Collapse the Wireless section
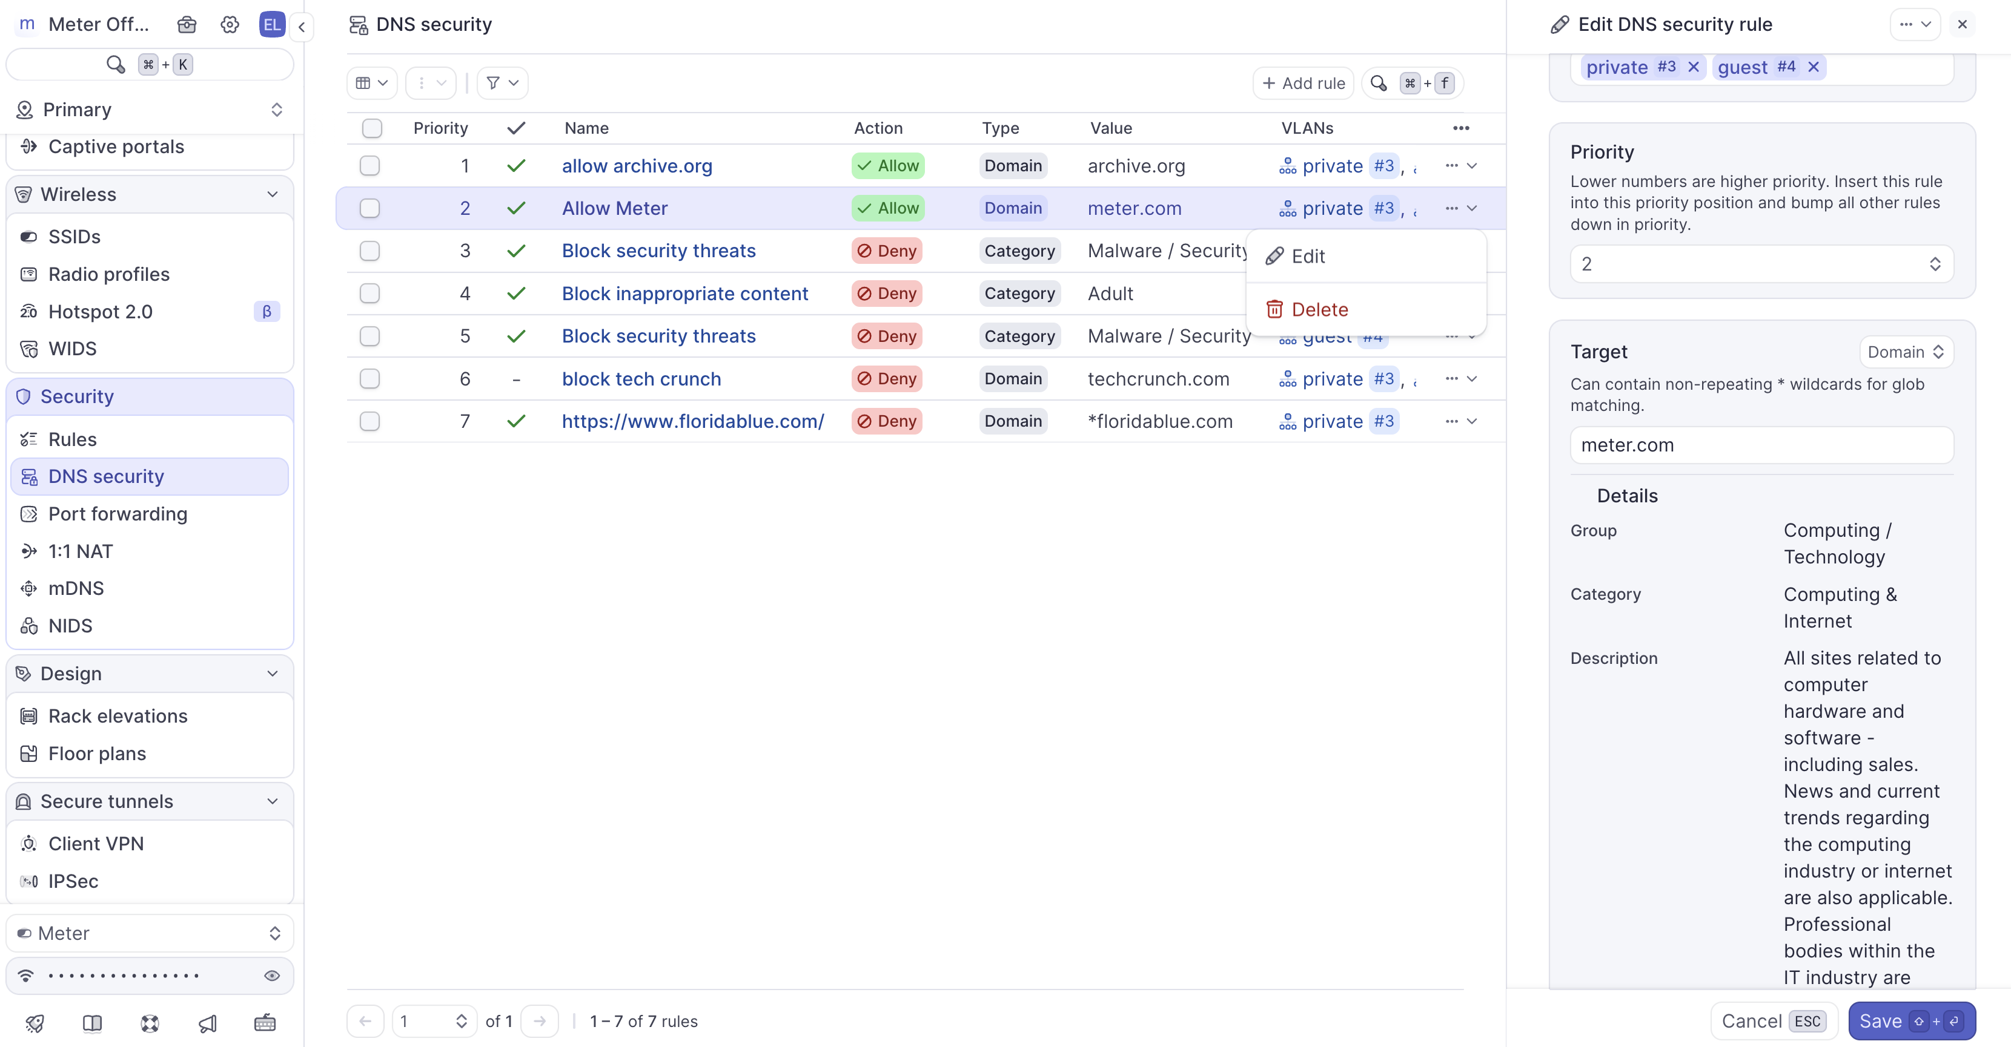2011x1047 pixels. pyautogui.click(x=272, y=194)
